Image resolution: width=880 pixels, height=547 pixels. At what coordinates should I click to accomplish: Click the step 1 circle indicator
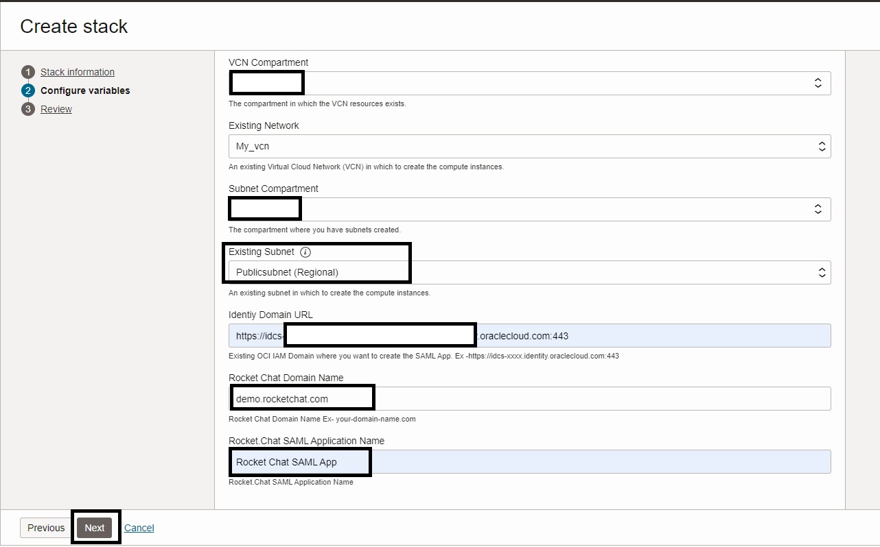click(x=28, y=71)
